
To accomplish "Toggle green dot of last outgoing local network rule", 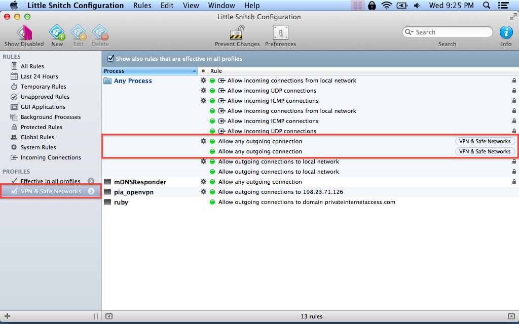I will 212,172.
